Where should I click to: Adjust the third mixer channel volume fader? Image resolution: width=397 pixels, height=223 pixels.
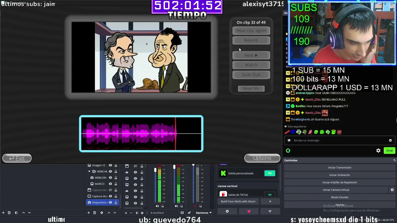click(x=193, y=164)
